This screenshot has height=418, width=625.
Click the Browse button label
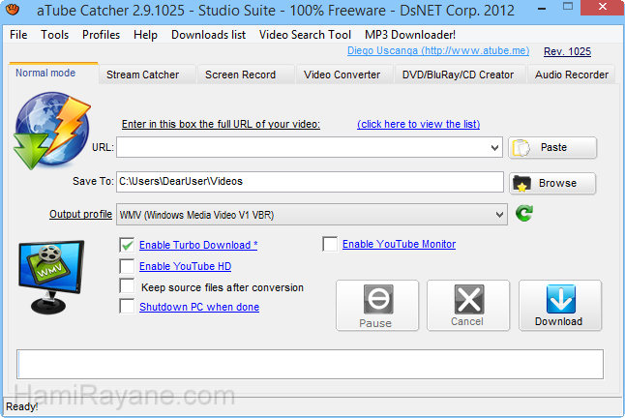point(557,183)
